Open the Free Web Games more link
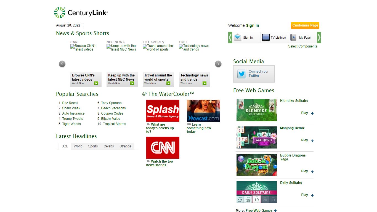This screenshot has height=212, width=377. coord(259,211)
